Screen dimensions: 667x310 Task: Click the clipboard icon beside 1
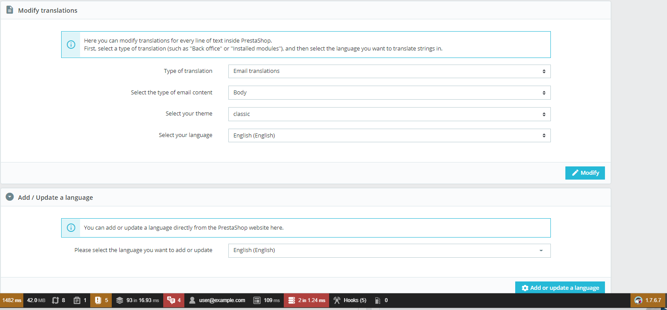[77, 300]
